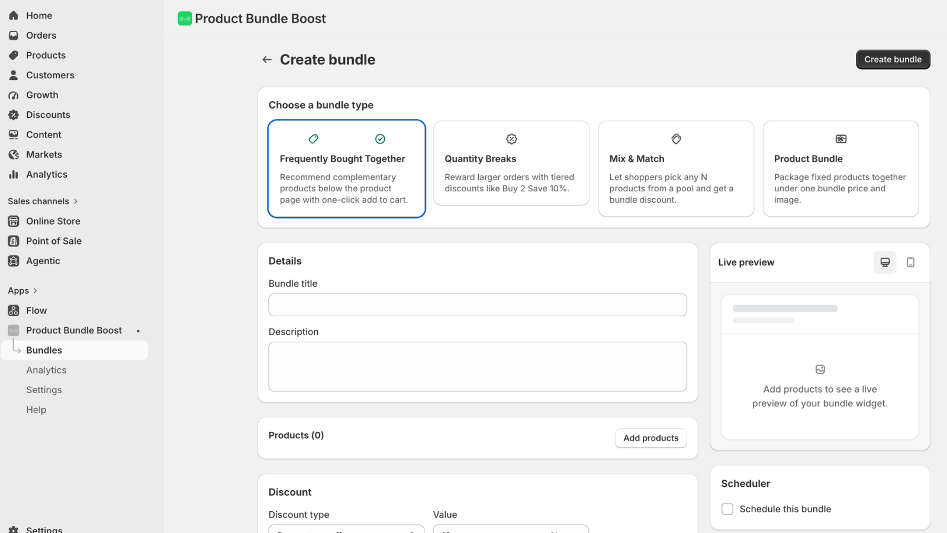The image size is (947, 533).
Task: Open the Online Store channel icon
Action: point(14,221)
